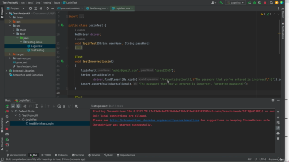The width and height of the screenshot is (289, 162).
Task: Rerun failed tests icon
Action: click(7, 111)
